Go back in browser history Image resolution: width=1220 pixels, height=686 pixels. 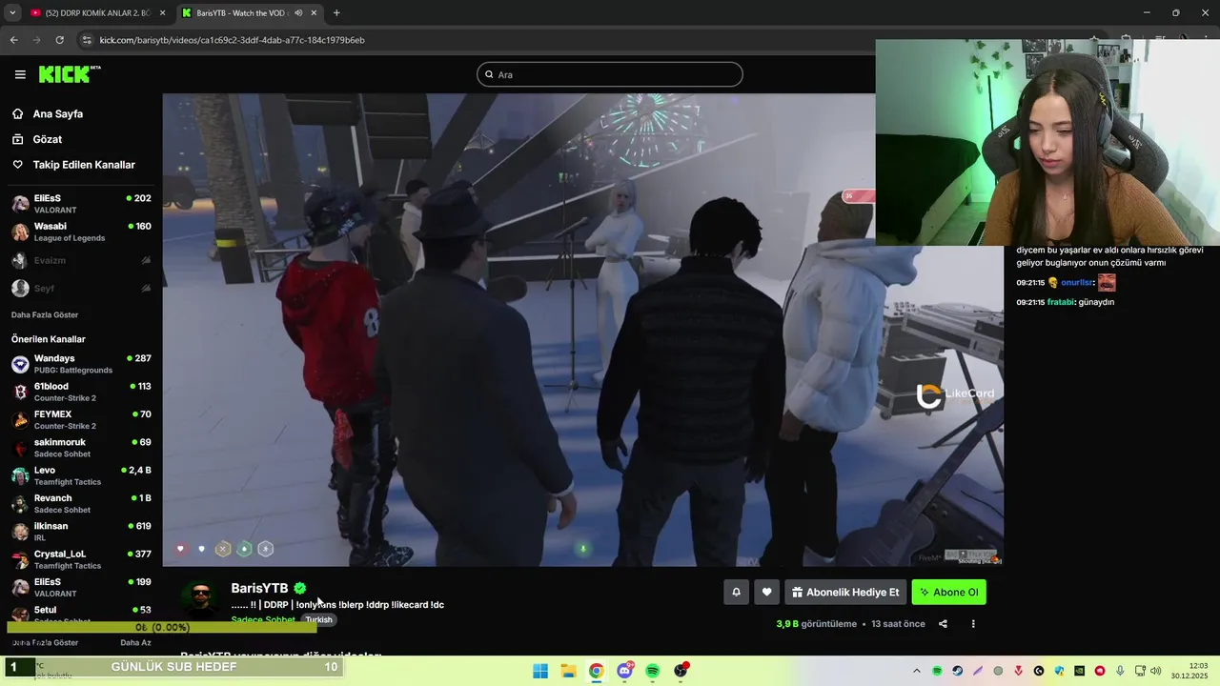click(x=13, y=40)
